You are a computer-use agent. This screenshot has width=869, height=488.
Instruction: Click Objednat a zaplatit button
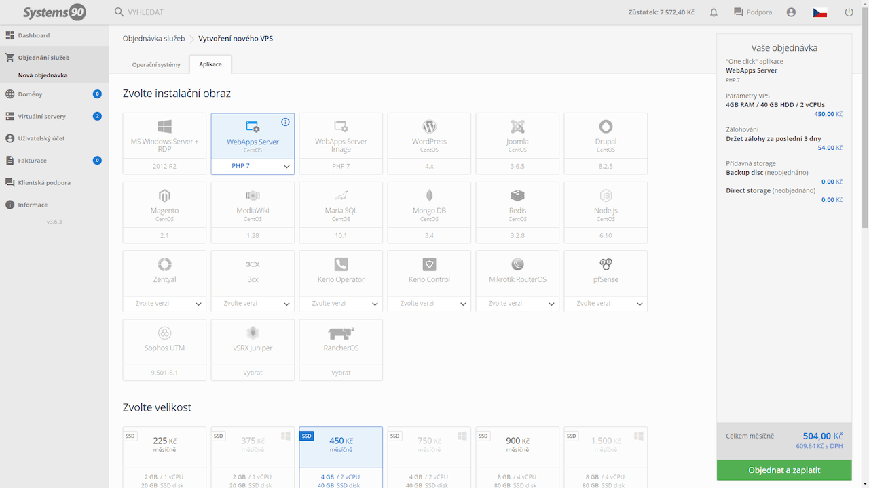[x=784, y=470]
